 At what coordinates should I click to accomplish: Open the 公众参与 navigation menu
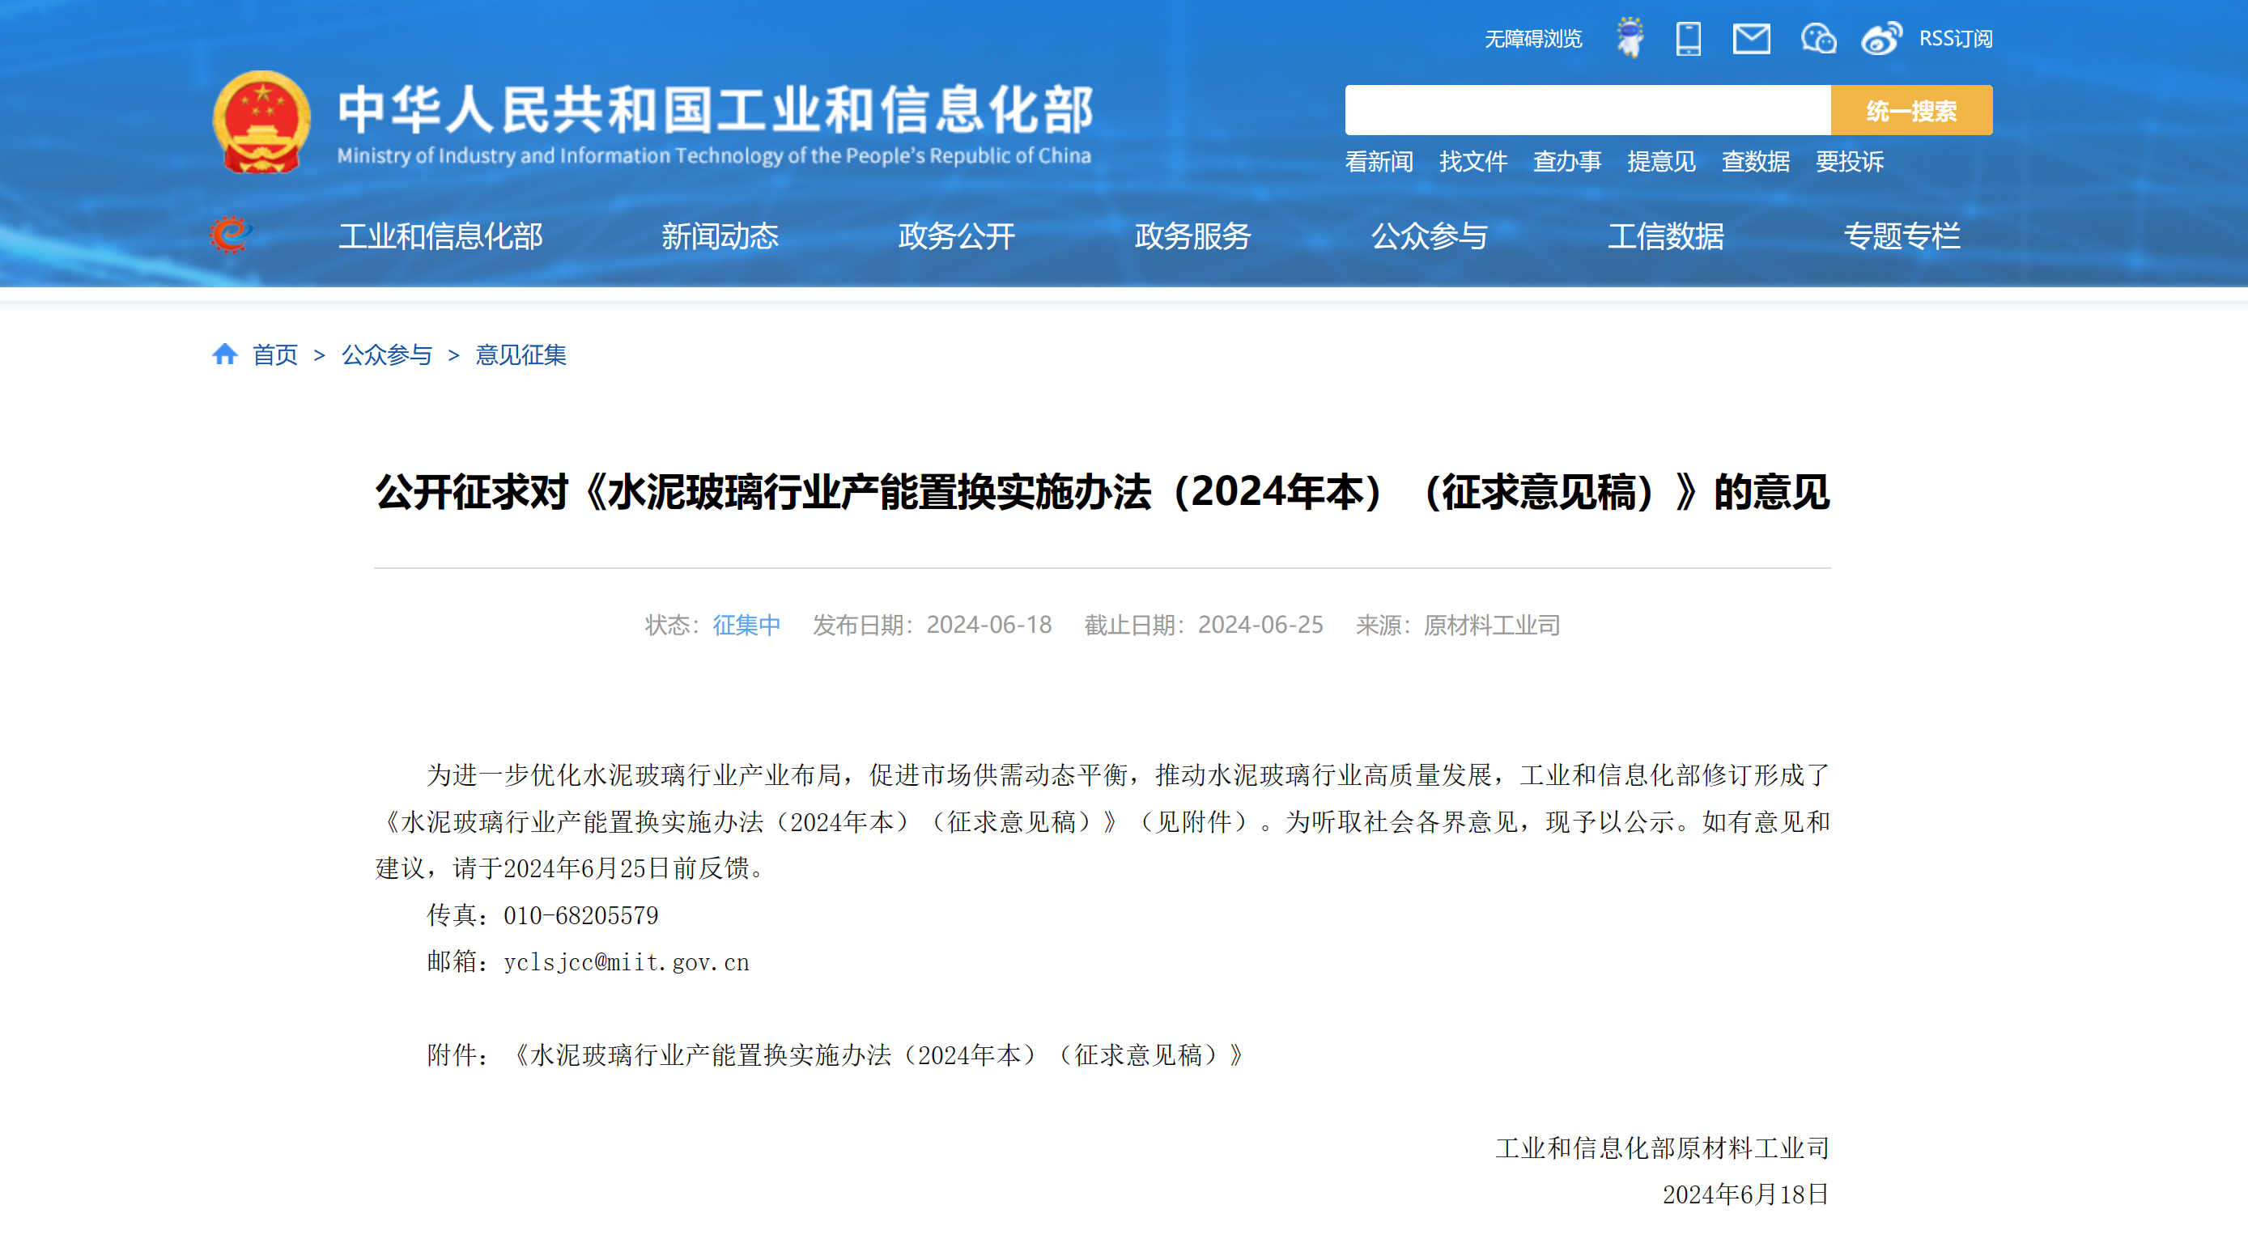click(1430, 235)
